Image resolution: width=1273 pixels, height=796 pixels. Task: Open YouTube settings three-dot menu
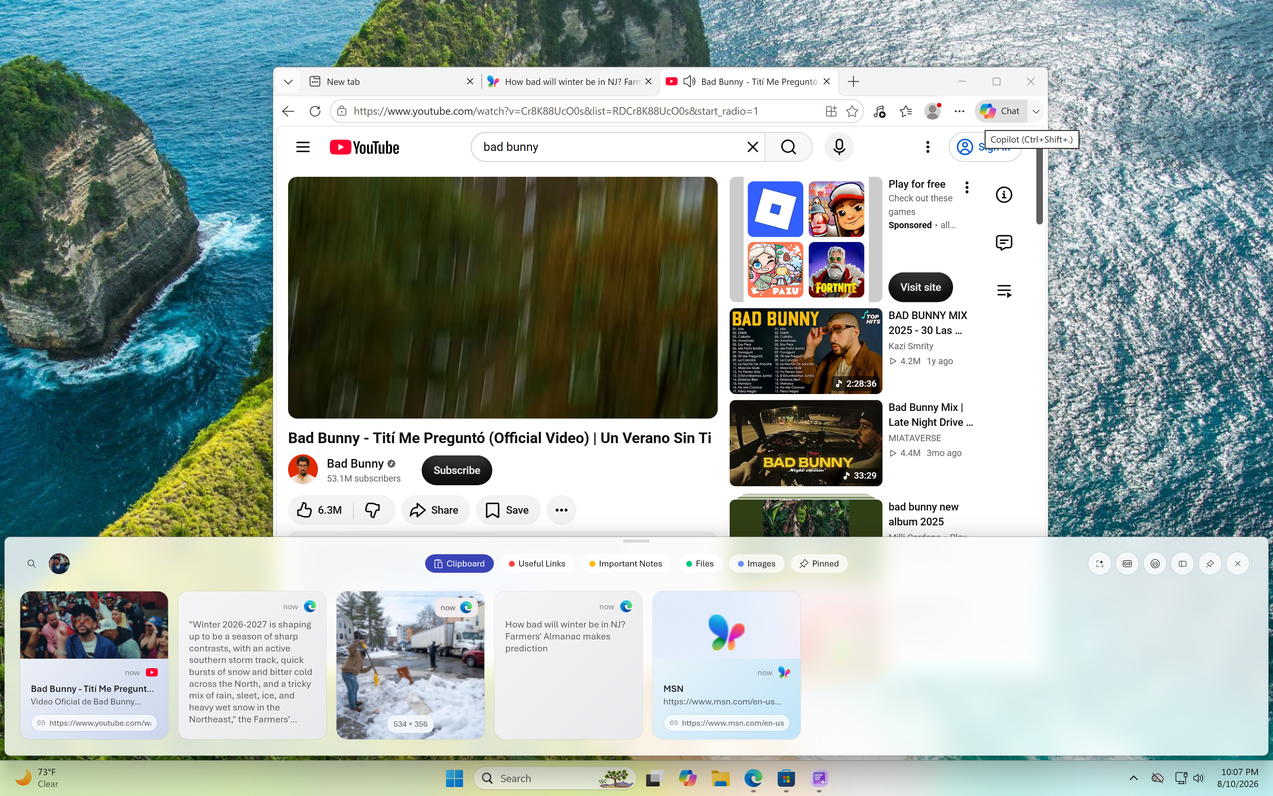[x=927, y=147]
